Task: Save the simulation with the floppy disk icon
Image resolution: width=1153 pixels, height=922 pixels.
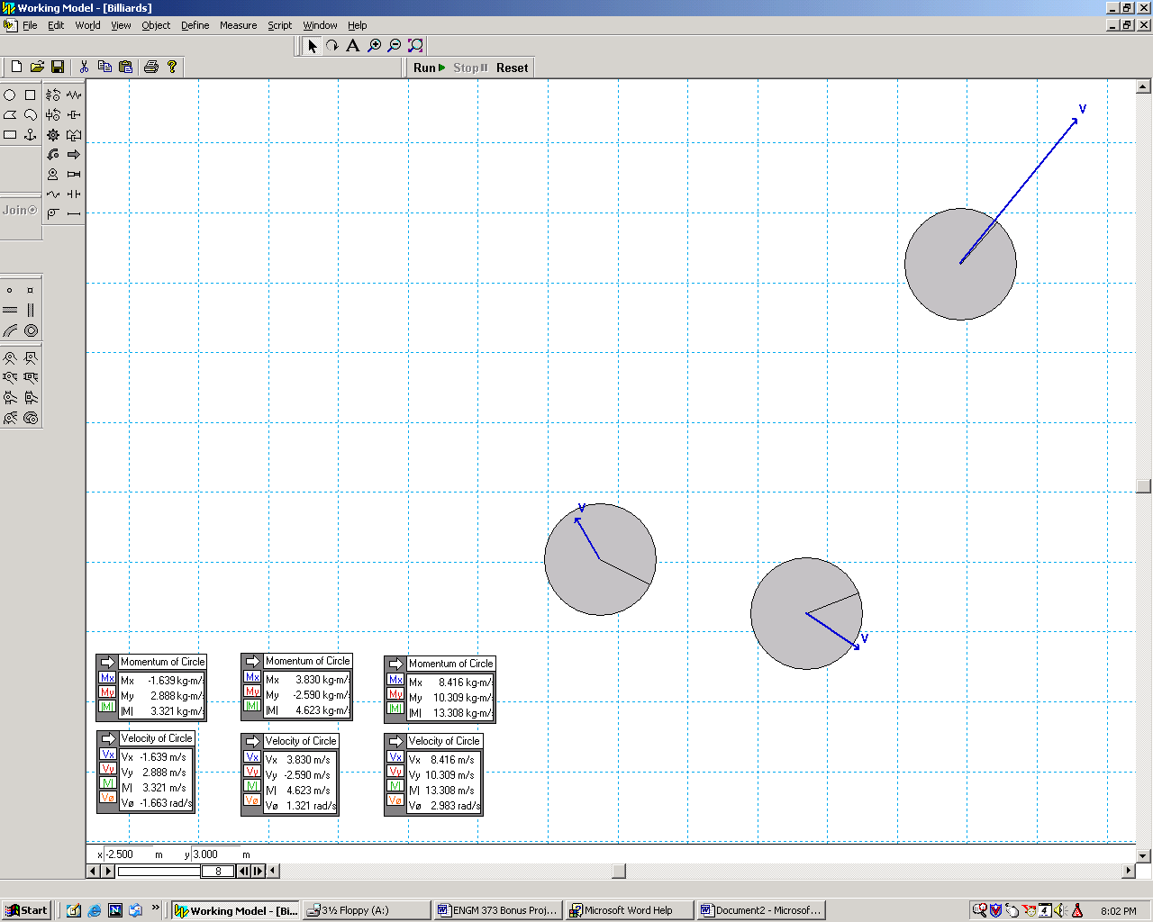Action: tap(58, 67)
